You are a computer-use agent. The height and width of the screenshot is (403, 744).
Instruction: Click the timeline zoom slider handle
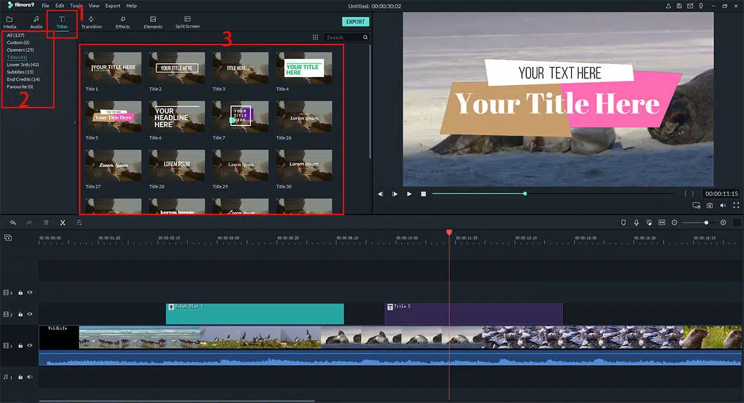click(x=706, y=222)
